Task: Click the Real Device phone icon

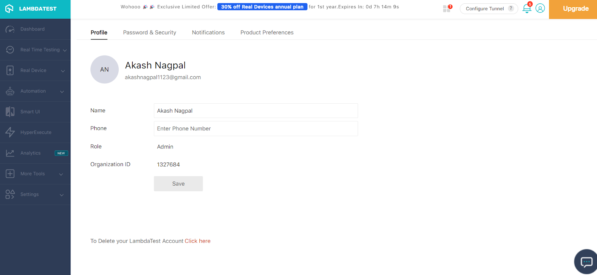Action: click(10, 71)
